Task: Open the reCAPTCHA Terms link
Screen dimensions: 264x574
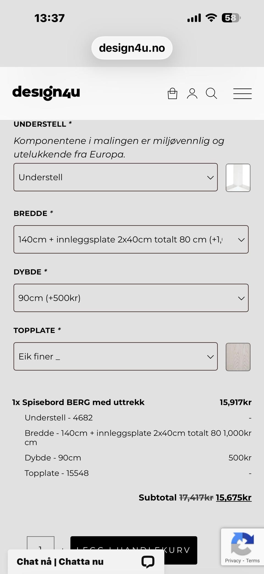Action: click(253, 560)
